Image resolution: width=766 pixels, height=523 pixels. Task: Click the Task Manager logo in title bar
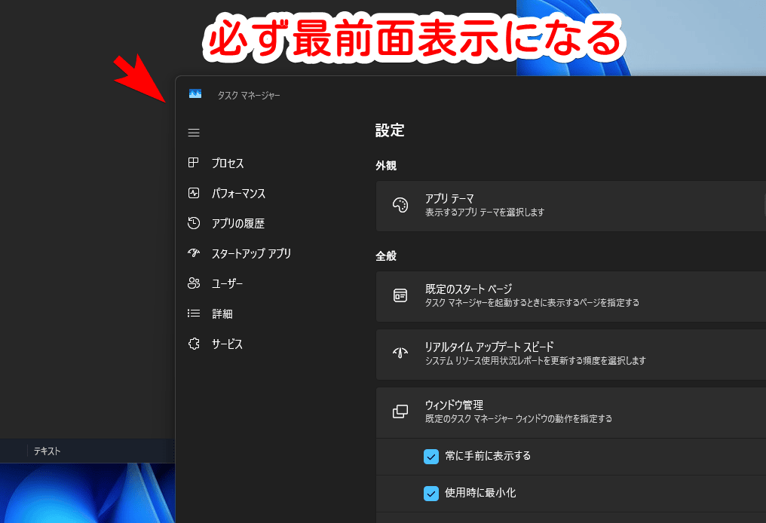[195, 93]
